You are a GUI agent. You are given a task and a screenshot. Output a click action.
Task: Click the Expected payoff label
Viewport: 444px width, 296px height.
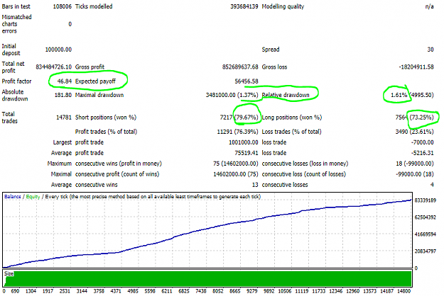(x=95, y=81)
